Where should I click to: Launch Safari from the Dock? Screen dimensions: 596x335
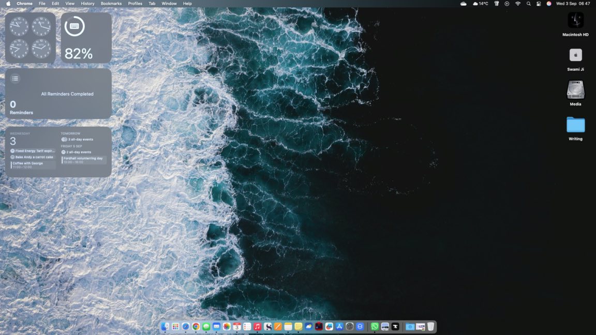(186, 327)
